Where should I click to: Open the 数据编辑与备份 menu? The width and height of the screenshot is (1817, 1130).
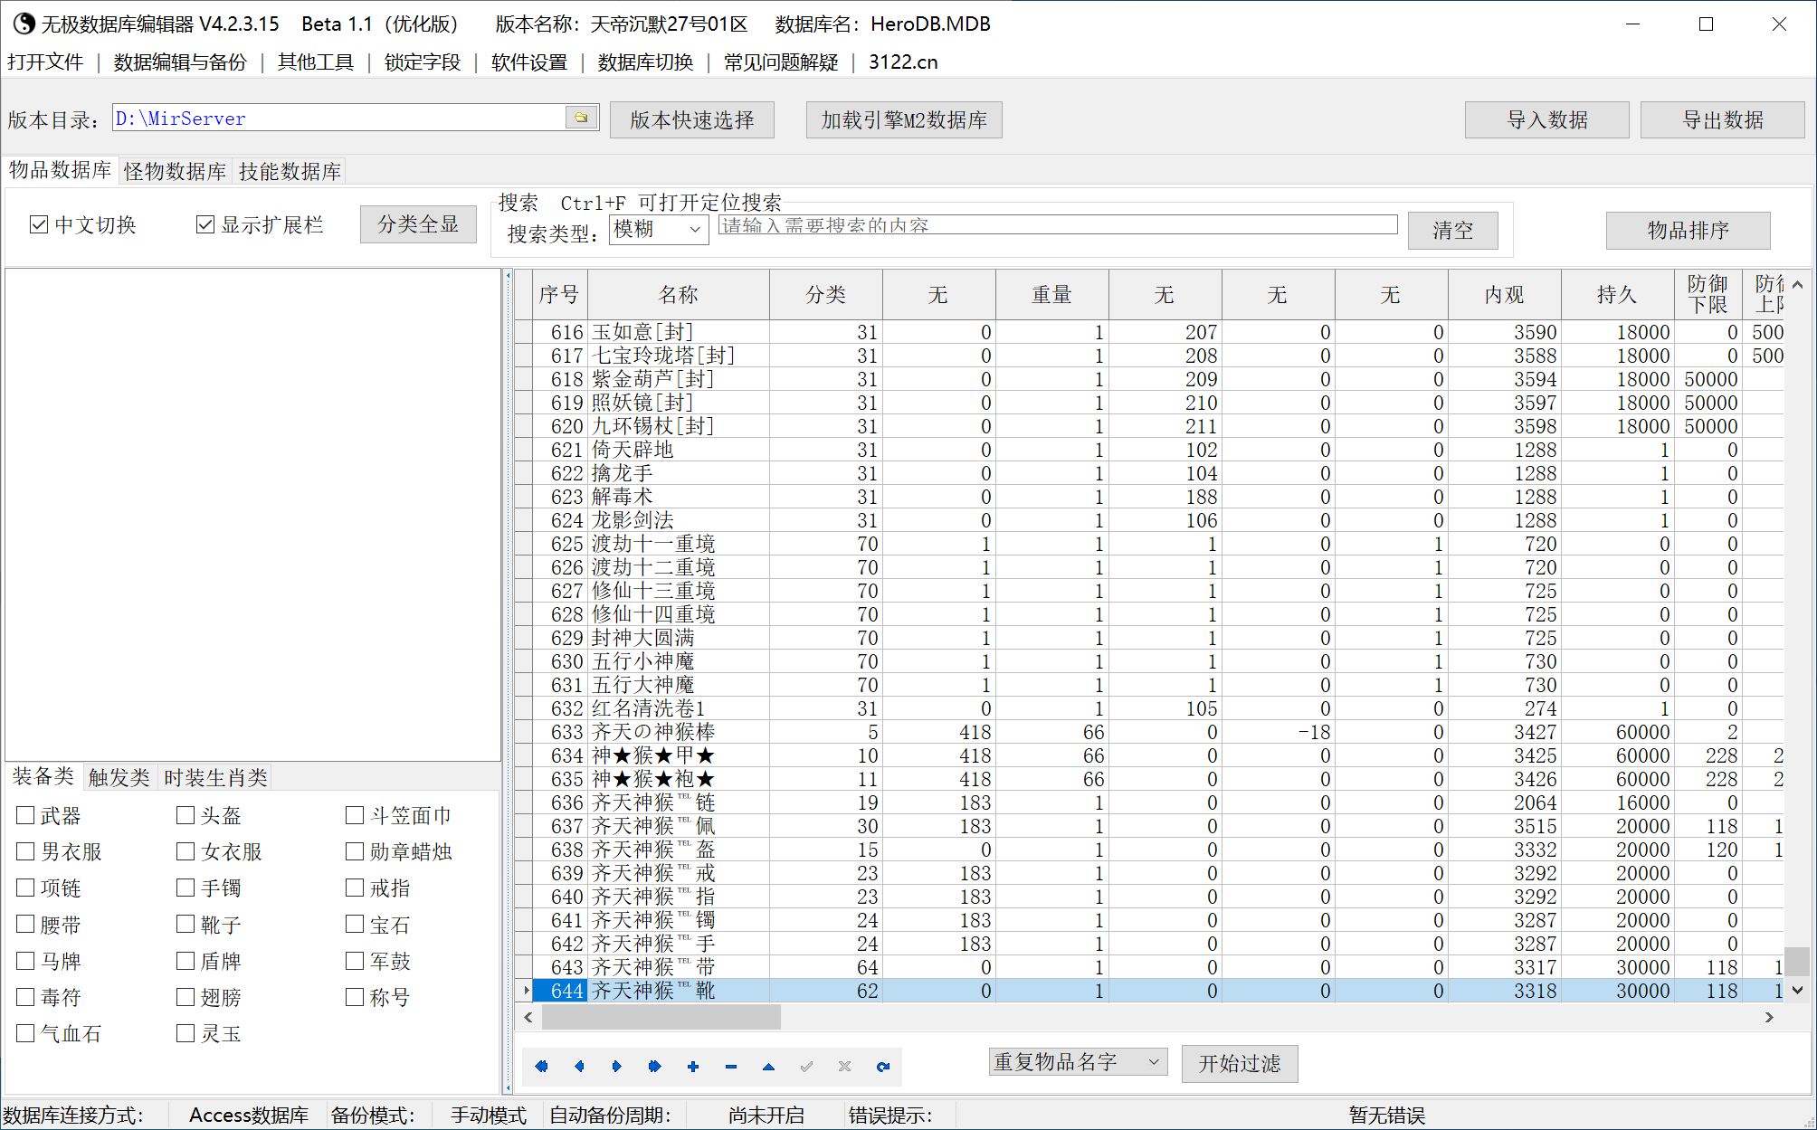pyautogui.click(x=180, y=62)
